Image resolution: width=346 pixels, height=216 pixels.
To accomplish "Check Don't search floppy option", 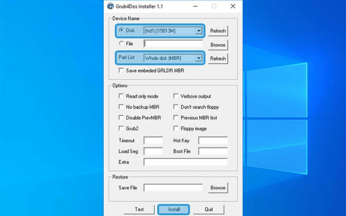I will (176, 107).
